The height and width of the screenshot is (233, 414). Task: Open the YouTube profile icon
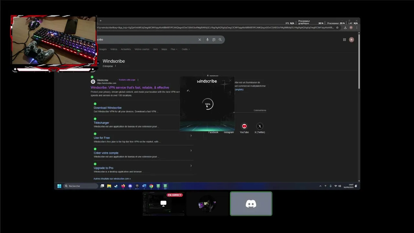pos(244,126)
